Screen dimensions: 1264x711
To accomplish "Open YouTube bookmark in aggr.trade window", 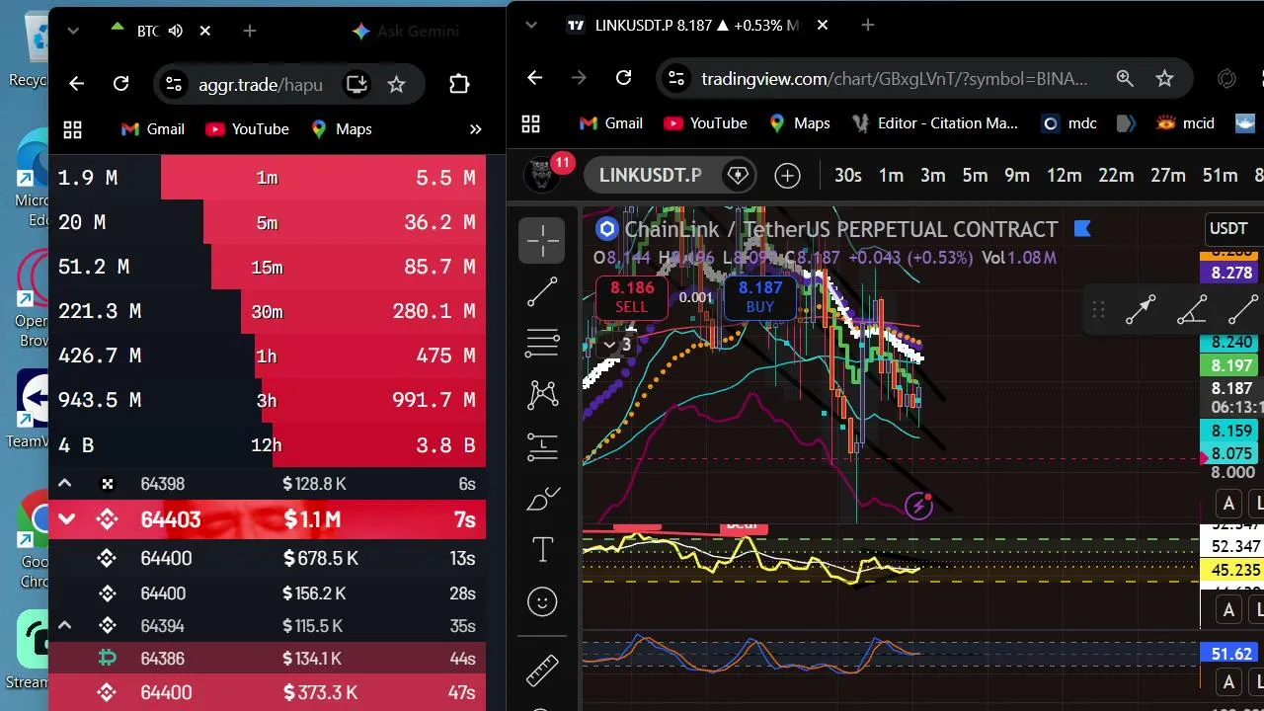I will 247,129.
